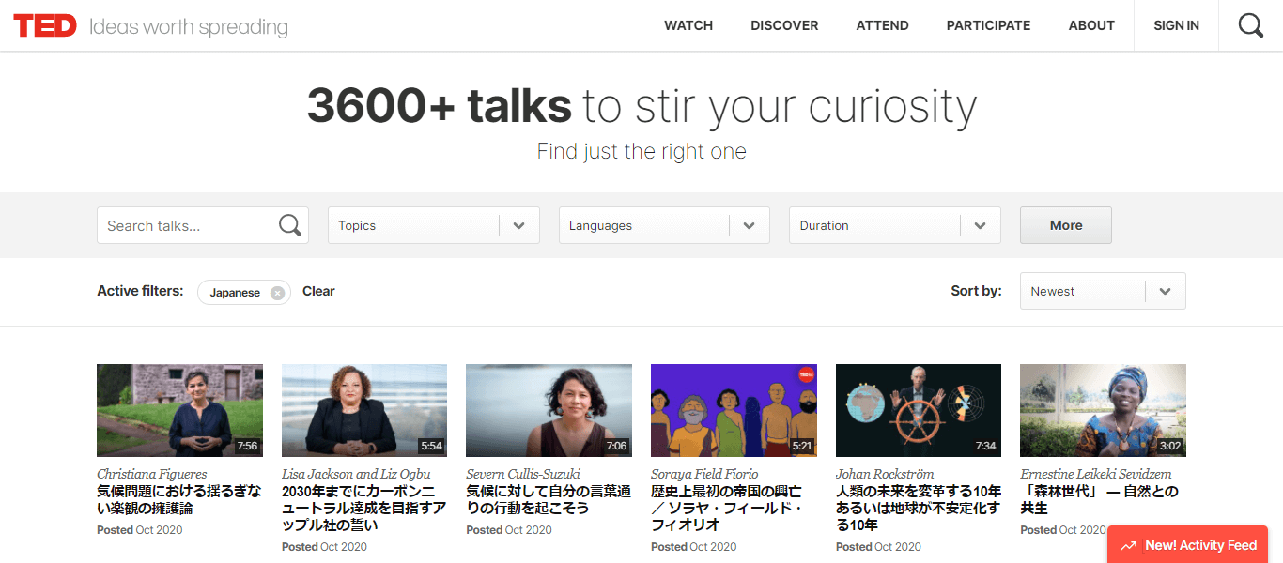
Task: Click the Ideas worth spreading tagline
Action: [189, 27]
